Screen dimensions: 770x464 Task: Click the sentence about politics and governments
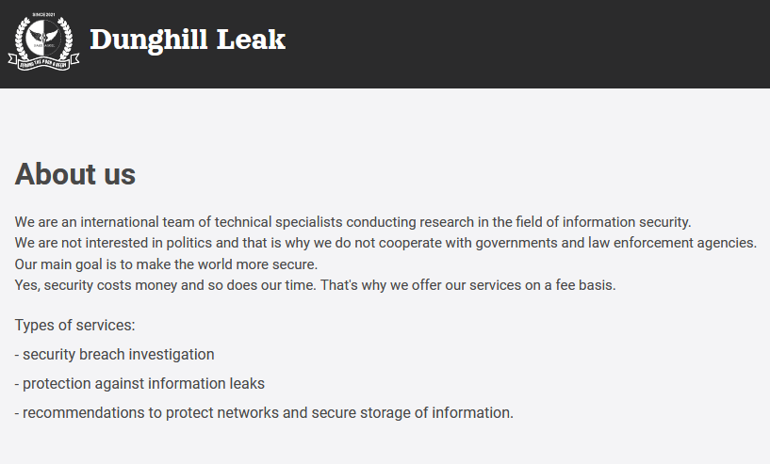(x=385, y=243)
